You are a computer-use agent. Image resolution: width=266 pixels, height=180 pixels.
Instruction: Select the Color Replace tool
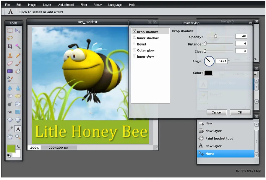click(x=10, y=79)
